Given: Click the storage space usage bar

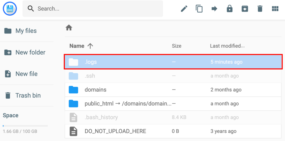Looking at the screenshot, I should tap(25, 126).
